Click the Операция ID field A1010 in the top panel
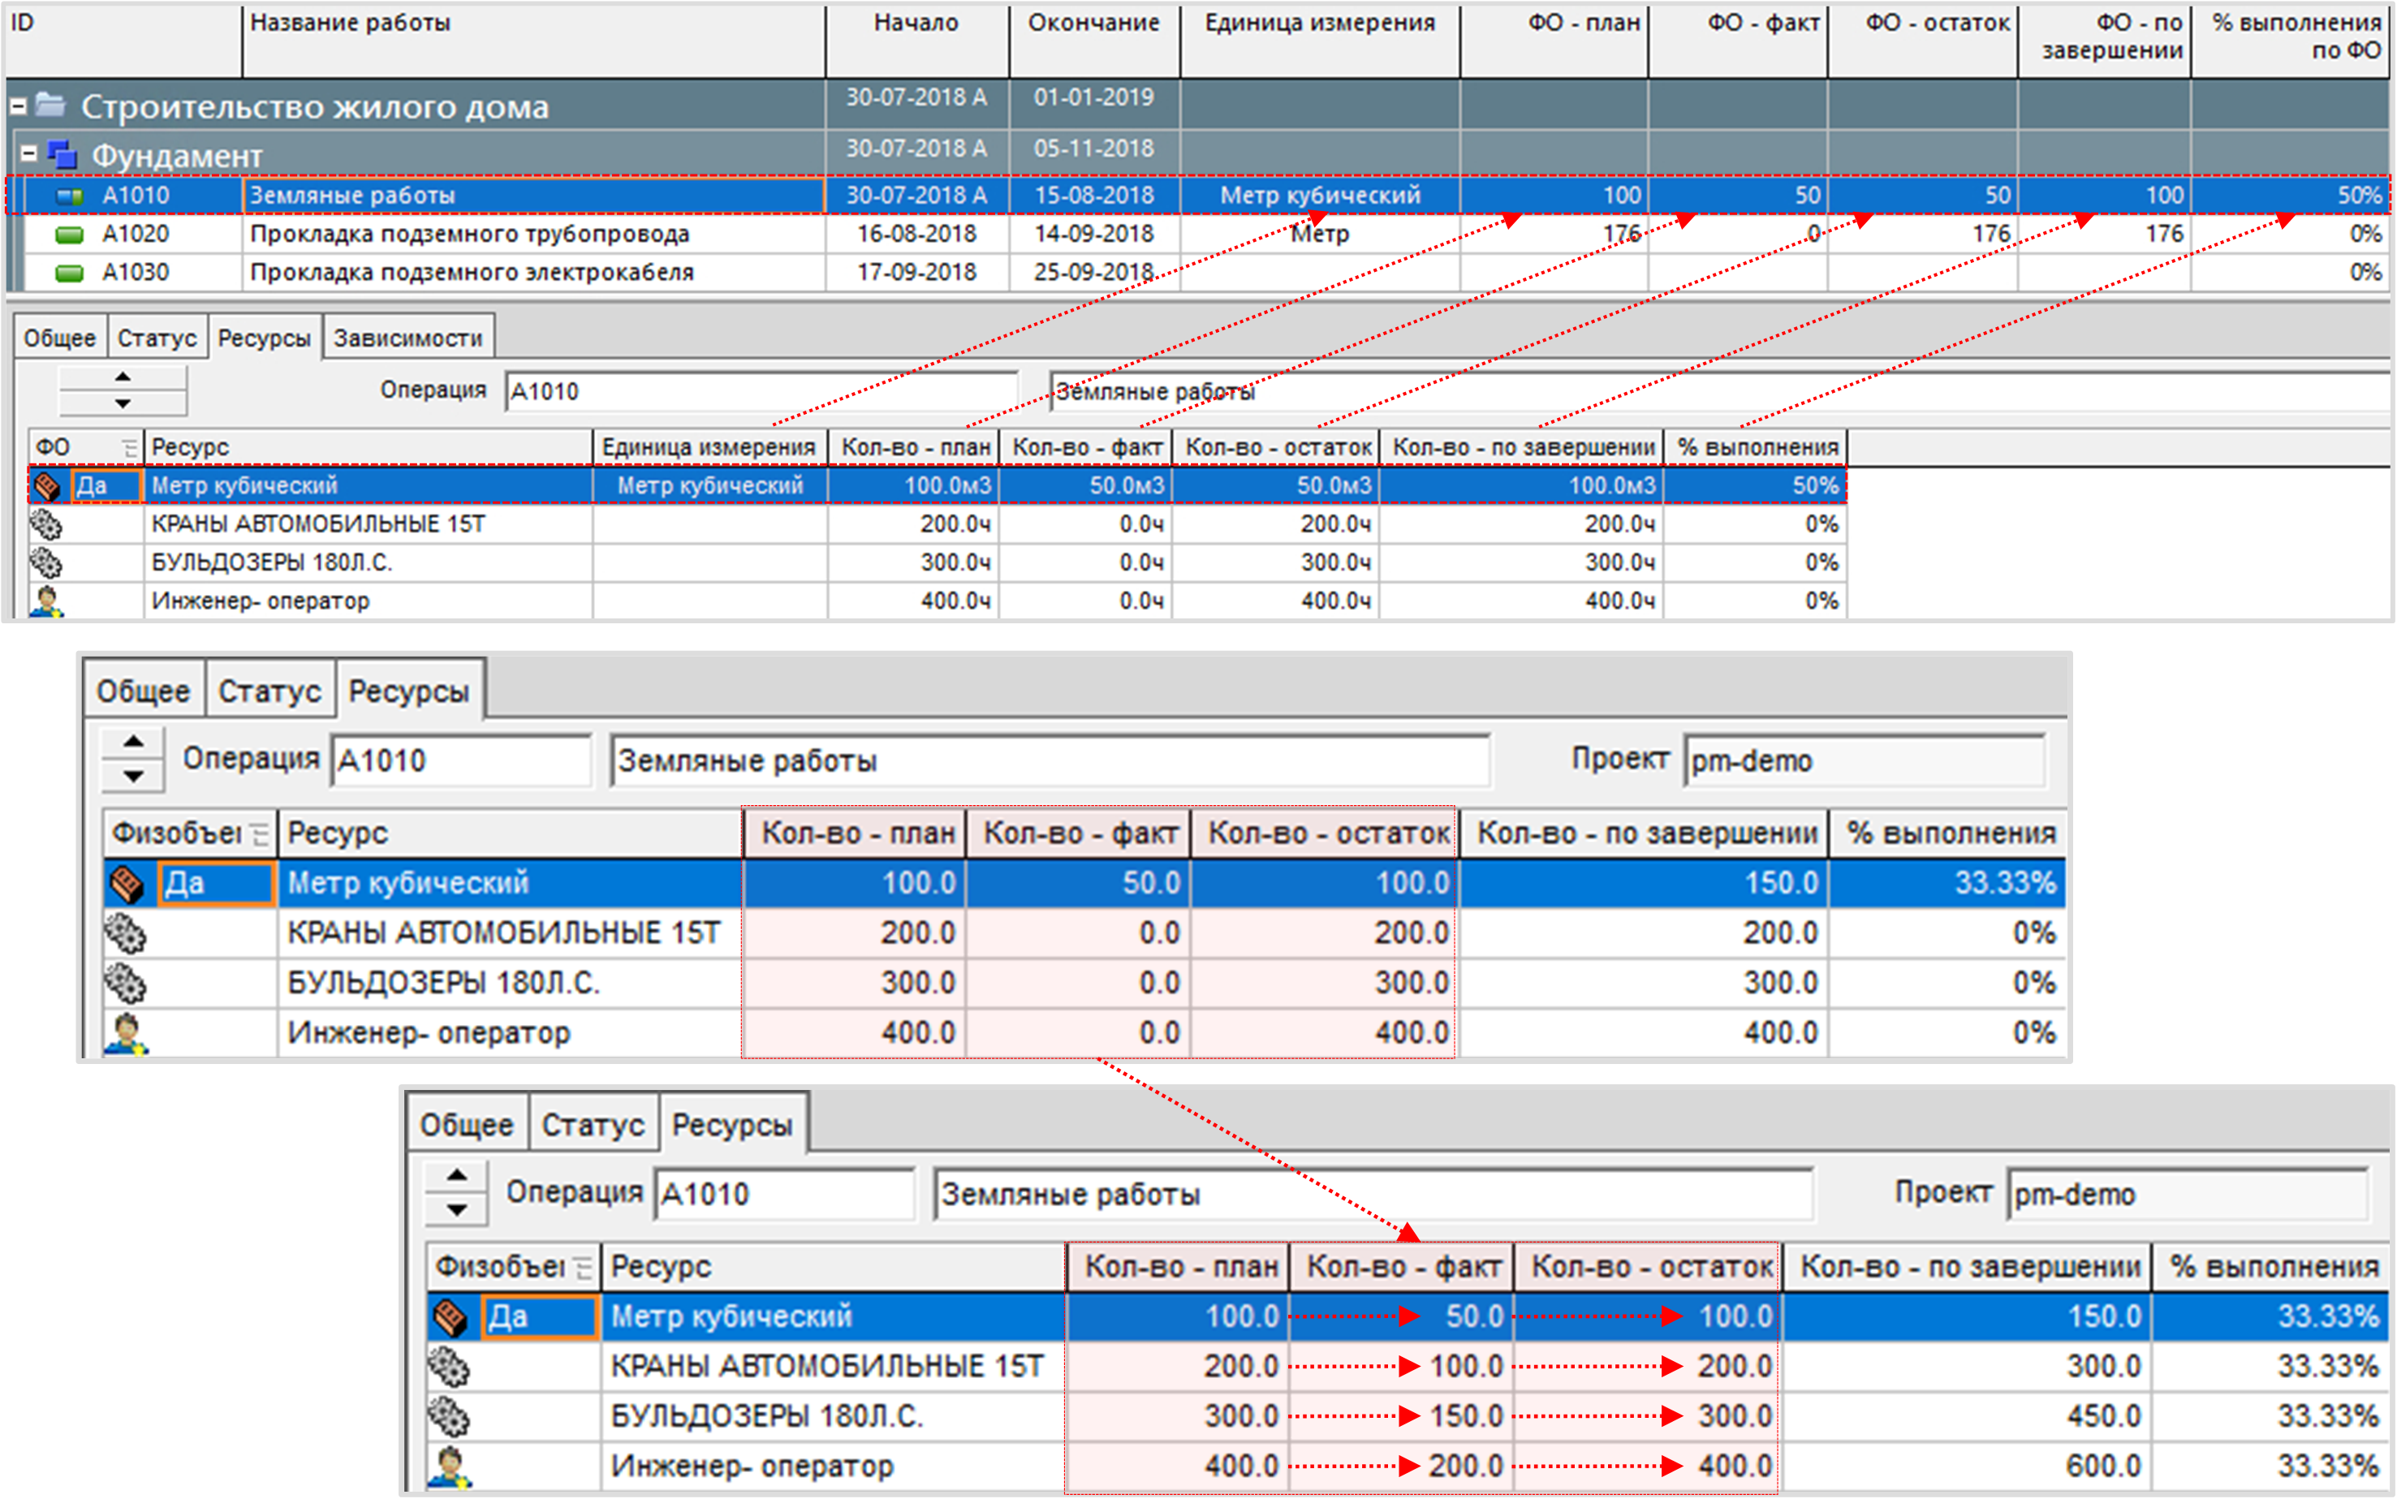2397x1499 pixels. tap(761, 392)
